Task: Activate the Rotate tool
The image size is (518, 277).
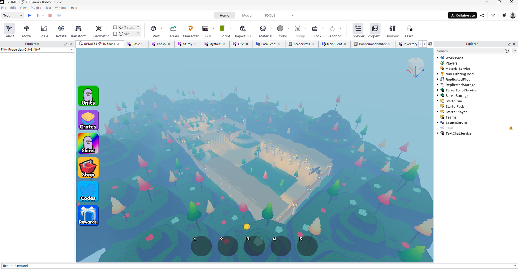Action: coord(61,31)
